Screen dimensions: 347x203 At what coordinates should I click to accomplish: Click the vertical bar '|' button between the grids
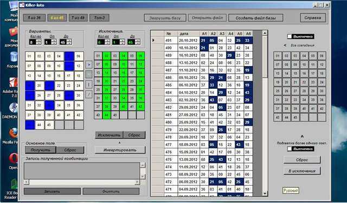pos(89,84)
